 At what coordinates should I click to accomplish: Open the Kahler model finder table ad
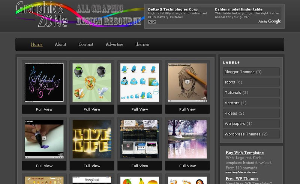238,9
